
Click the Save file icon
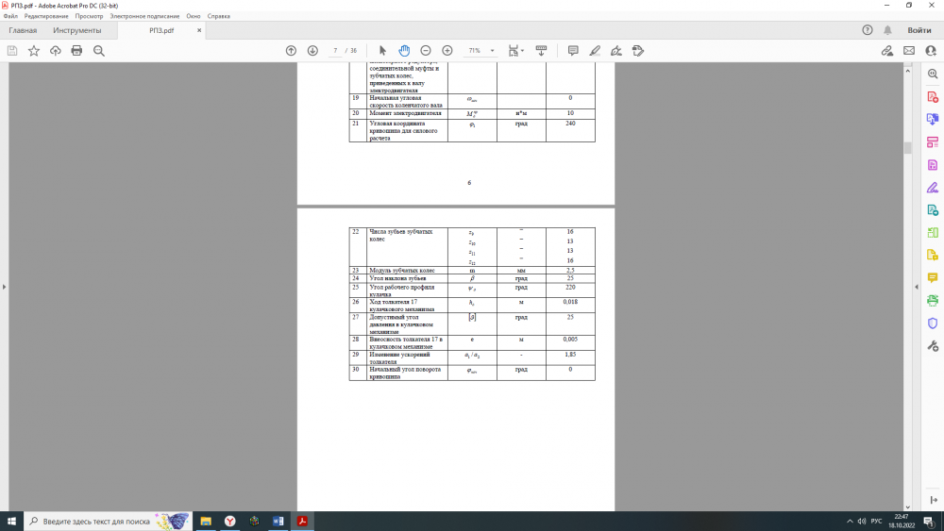pyautogui.click(x=12, y=51)
